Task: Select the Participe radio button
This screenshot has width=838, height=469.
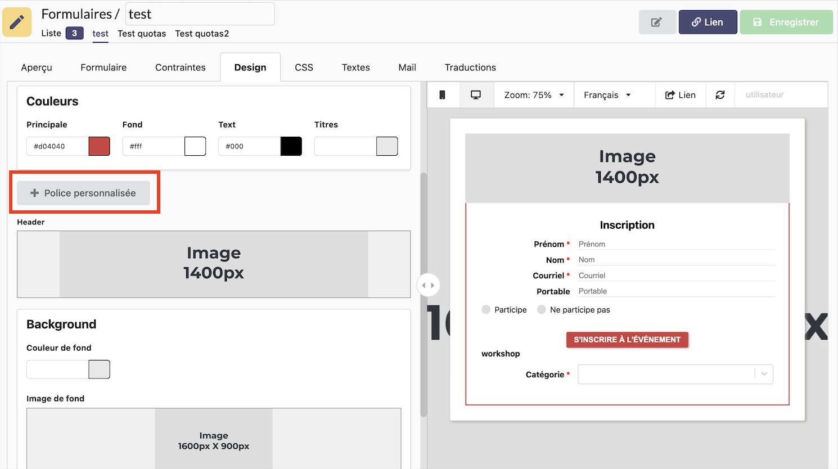Action: [x=486, y=310]
